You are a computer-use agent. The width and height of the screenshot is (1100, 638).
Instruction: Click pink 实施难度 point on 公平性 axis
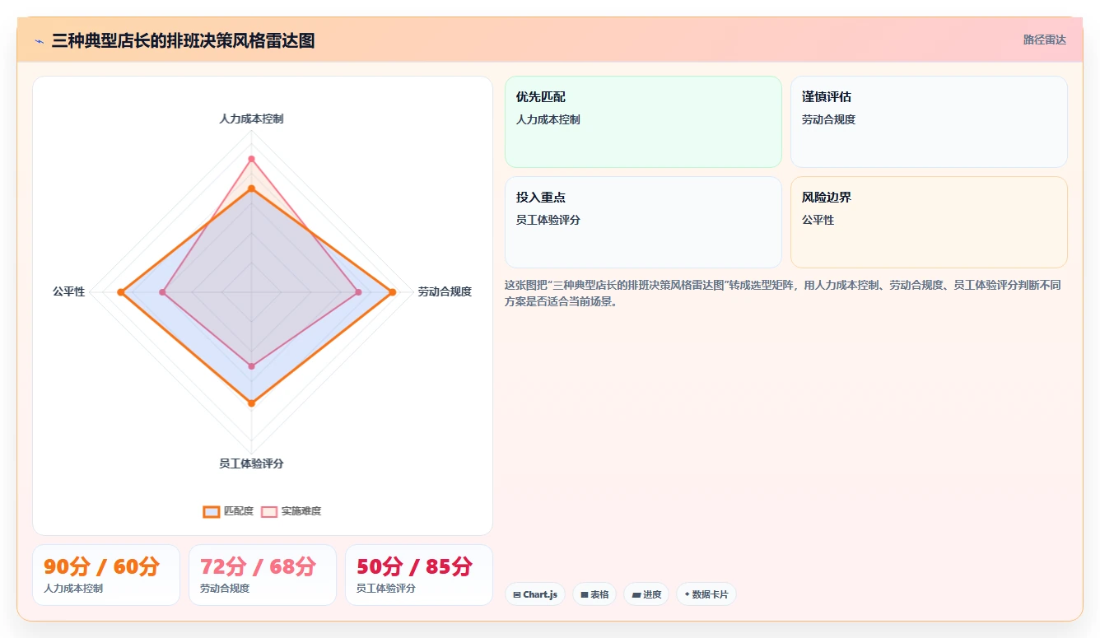pyautogui.click(x=163, y=292)
